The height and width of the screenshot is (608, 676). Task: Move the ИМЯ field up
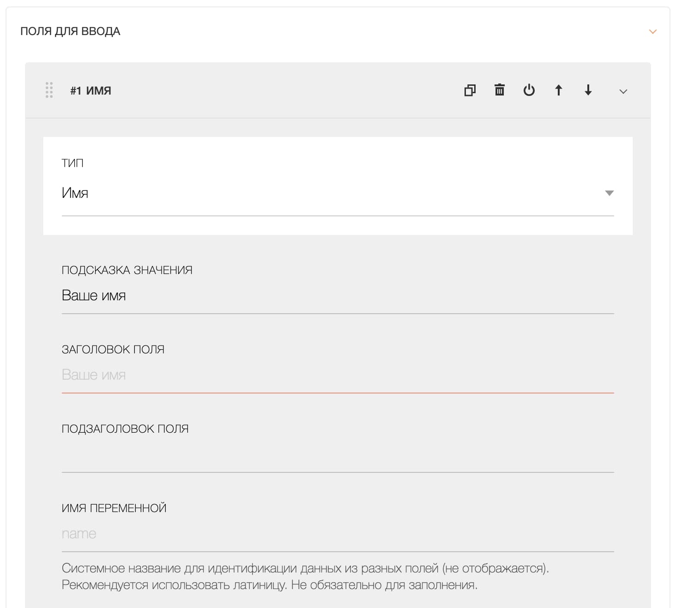coord(559,90)
